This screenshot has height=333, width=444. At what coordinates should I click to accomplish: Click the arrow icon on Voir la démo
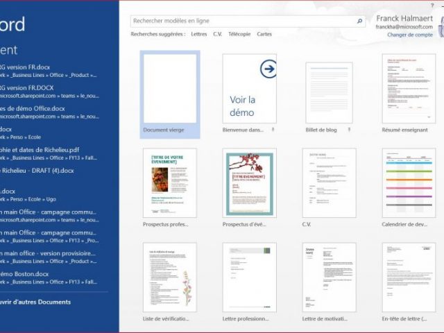point(268,69)
